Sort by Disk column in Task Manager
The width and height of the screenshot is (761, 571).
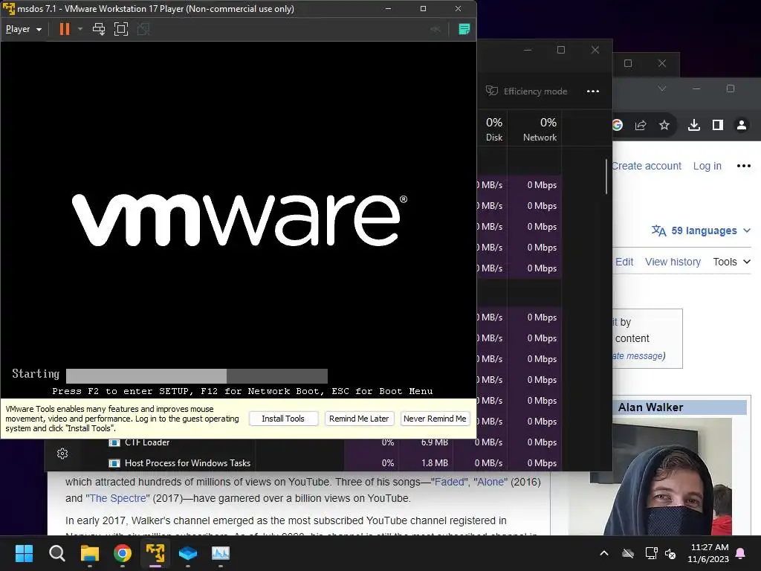[x=494, y=129]
